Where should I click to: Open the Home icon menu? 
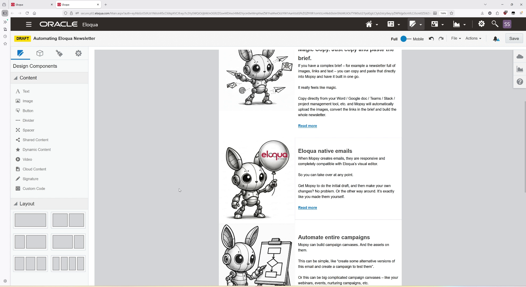point(372,24)
